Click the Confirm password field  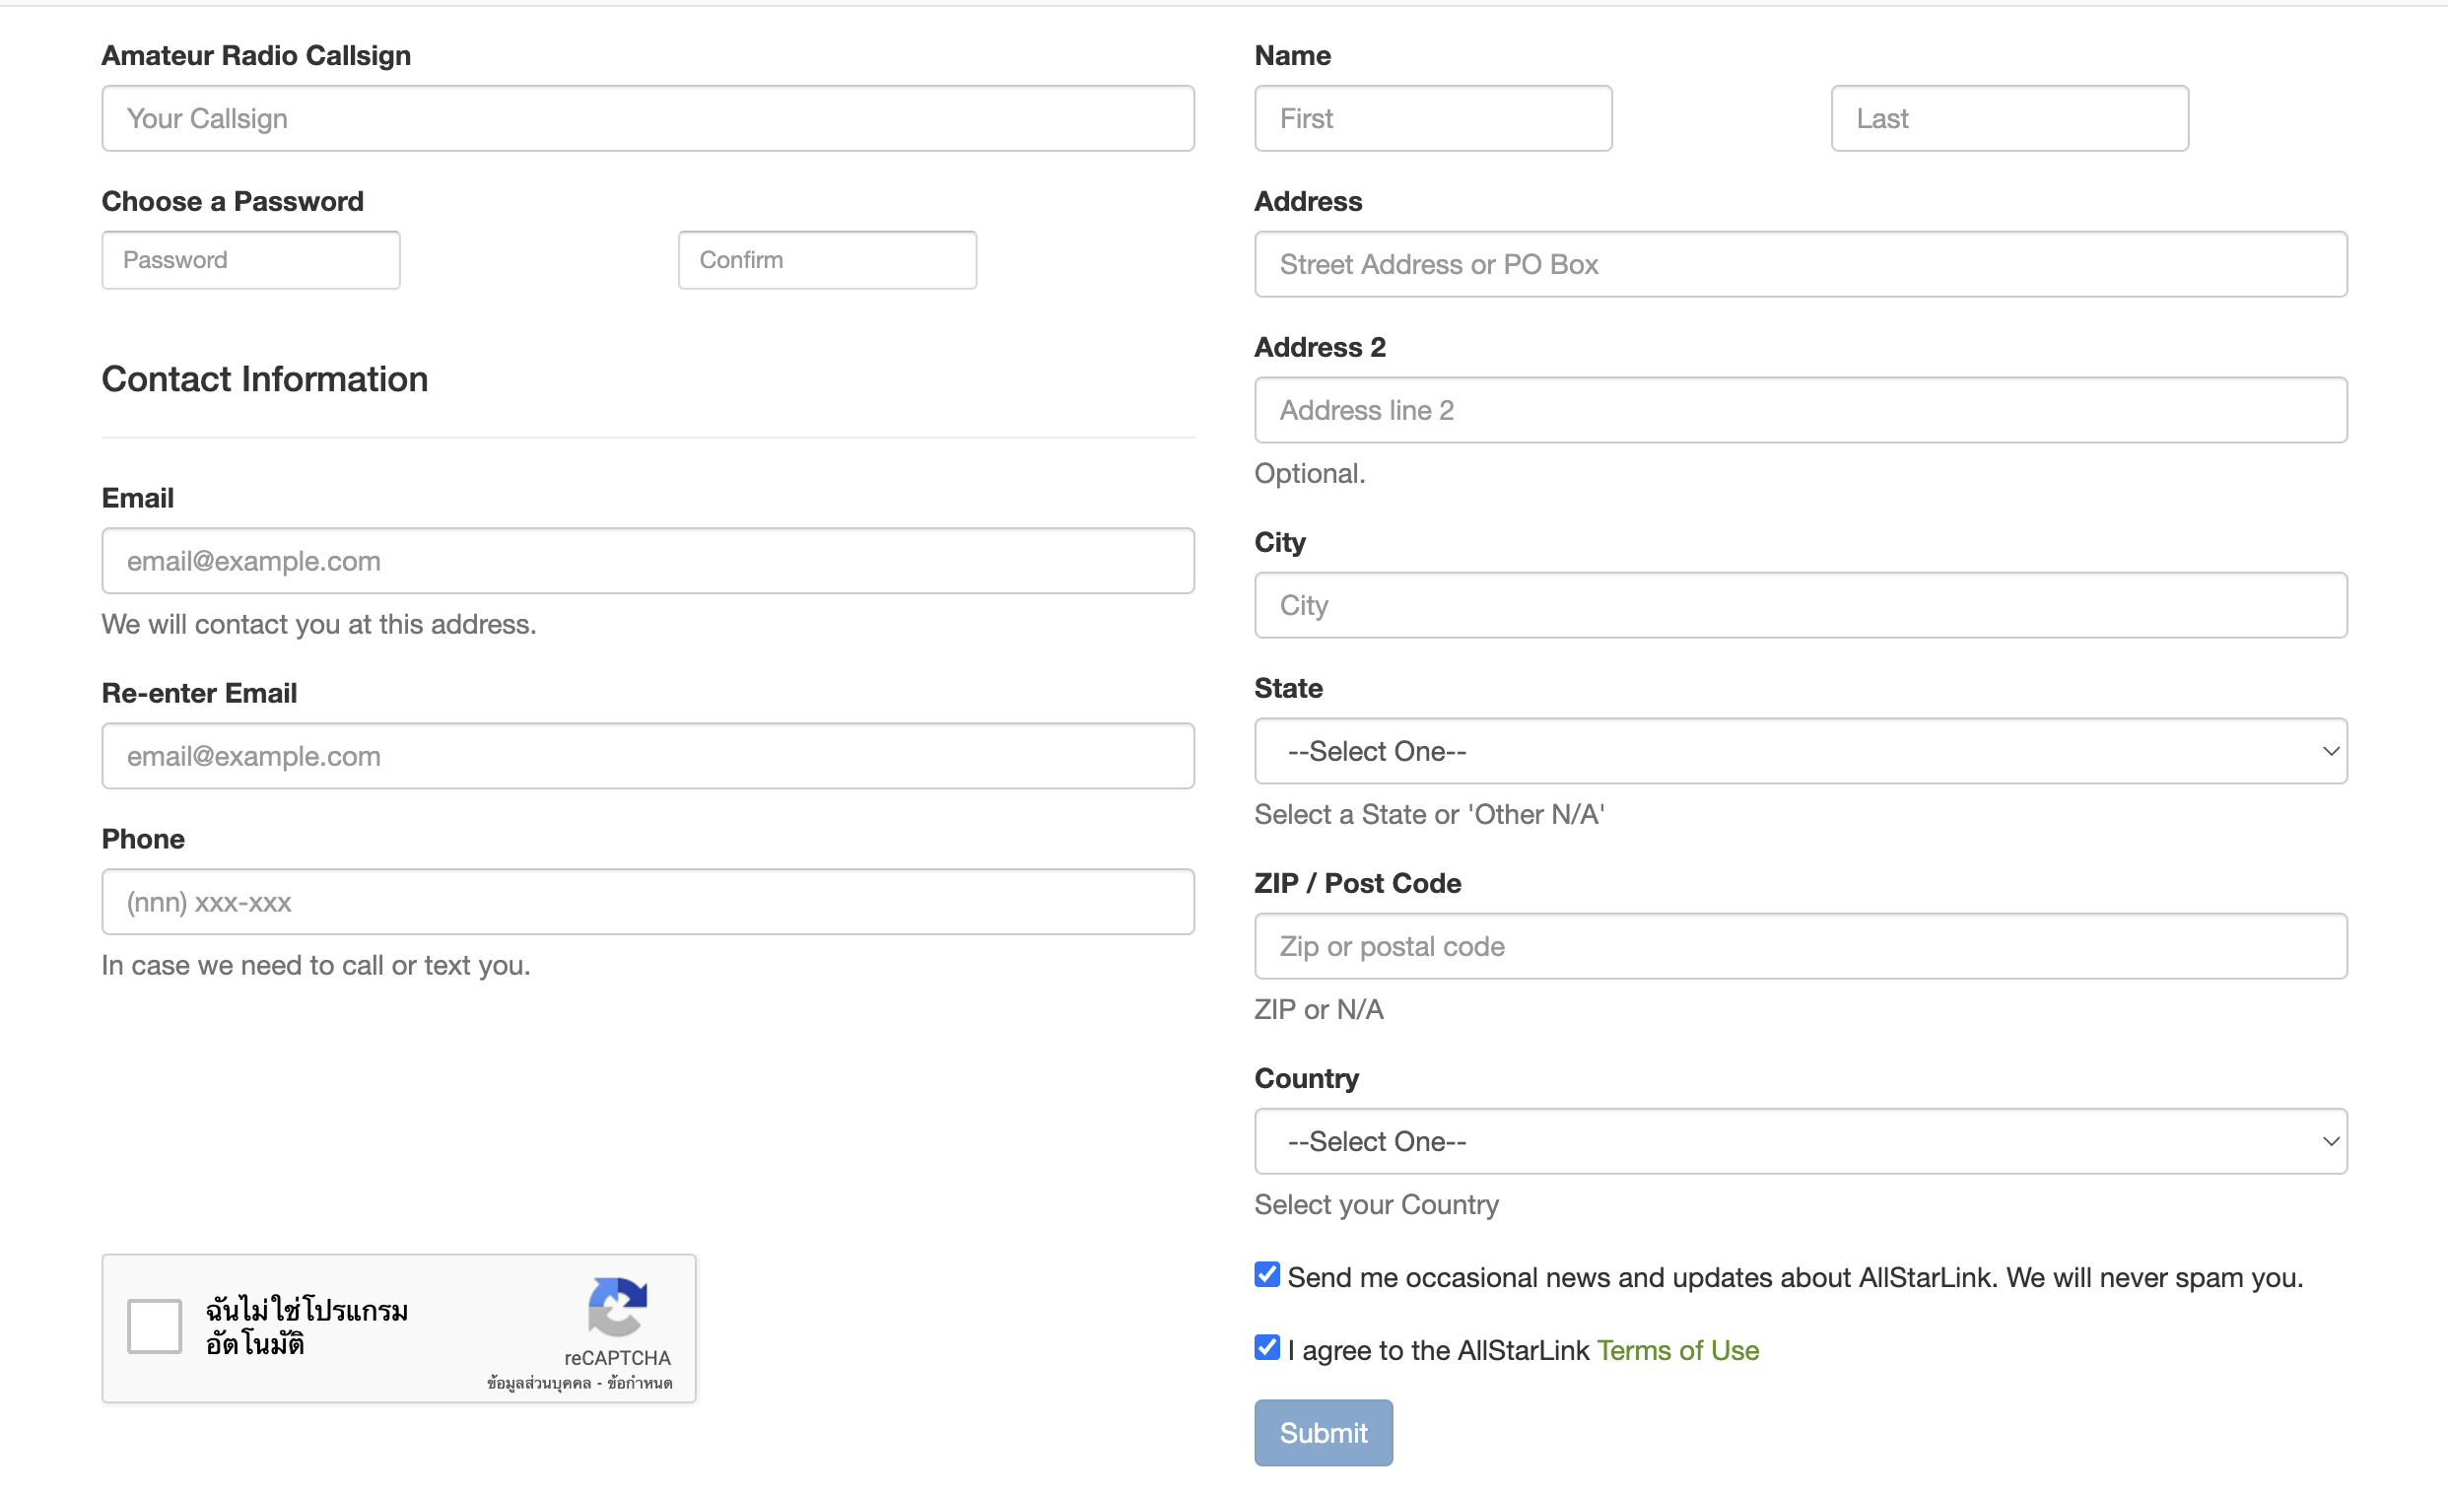(x=827, y=260)
